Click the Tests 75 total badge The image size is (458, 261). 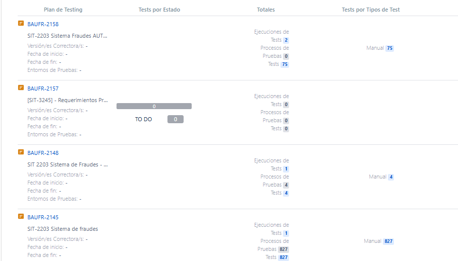coord(284,64)
